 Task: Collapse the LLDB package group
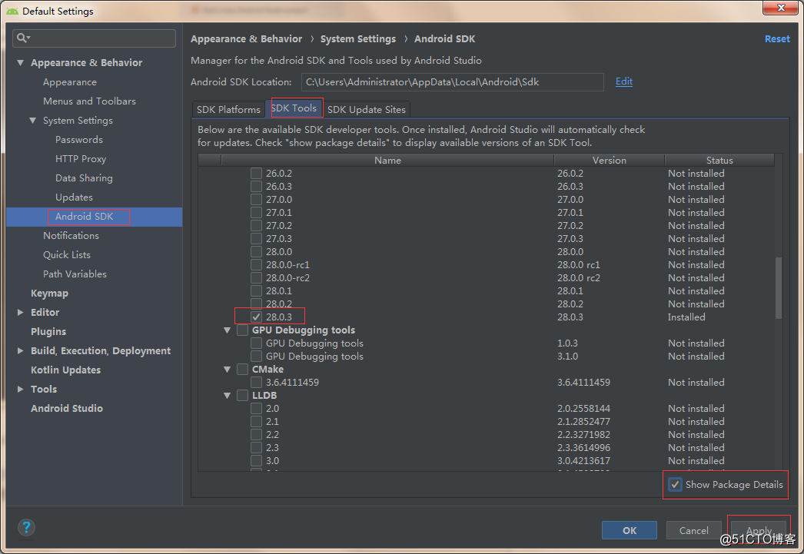(228, 395)
